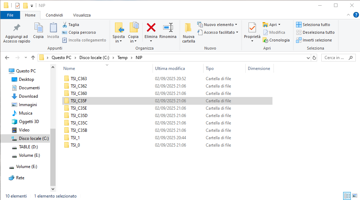
Task: Click Modifica in the Apri group
Action: click(274, 32)
